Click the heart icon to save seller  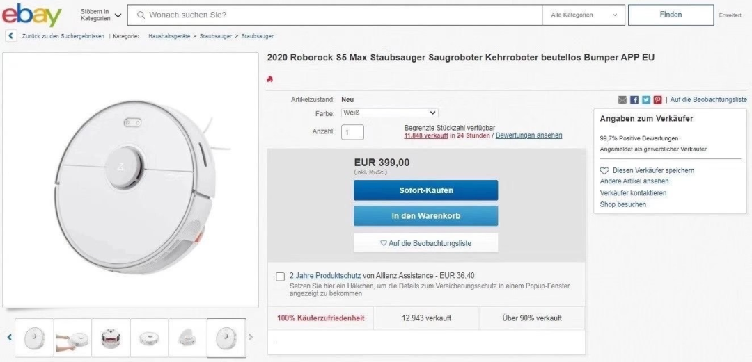point(604,171)
